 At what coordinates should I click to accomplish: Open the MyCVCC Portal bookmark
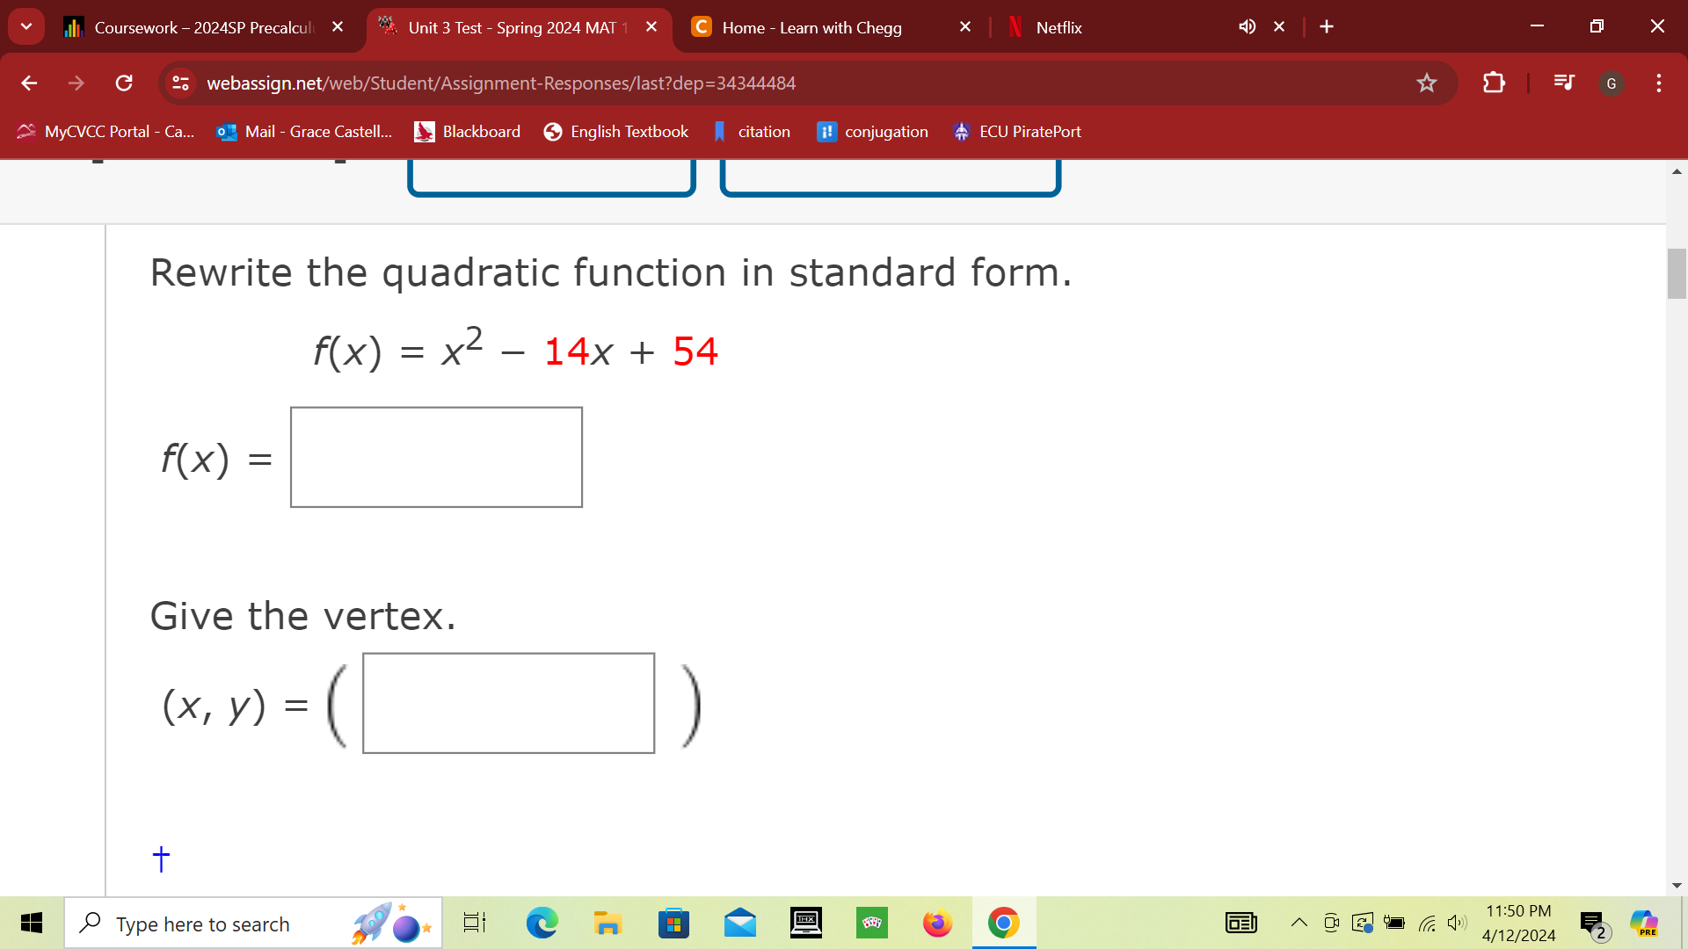pos(105,131)
